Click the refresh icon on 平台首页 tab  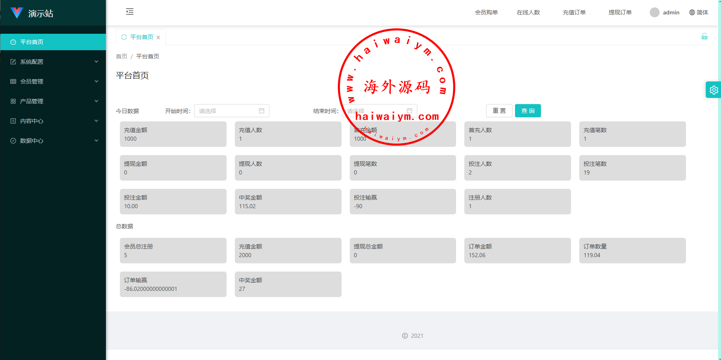124,37
